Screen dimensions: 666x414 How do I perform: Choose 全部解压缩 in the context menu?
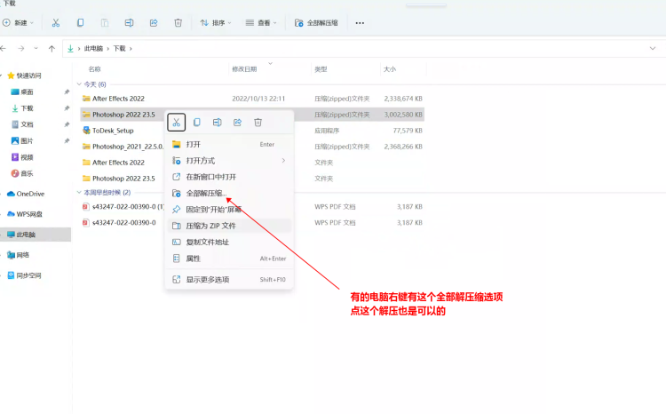click(x=206, y=193)
